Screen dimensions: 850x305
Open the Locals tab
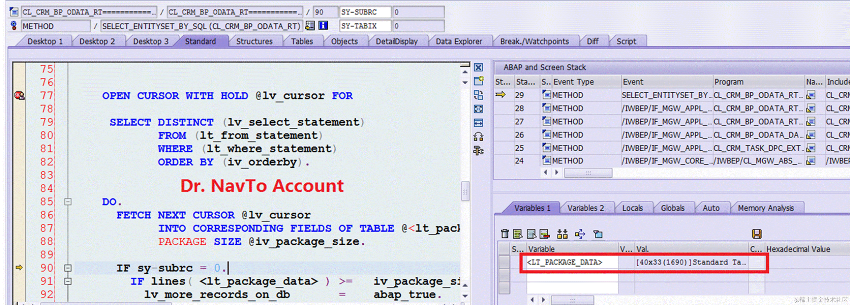click(632, 208)
